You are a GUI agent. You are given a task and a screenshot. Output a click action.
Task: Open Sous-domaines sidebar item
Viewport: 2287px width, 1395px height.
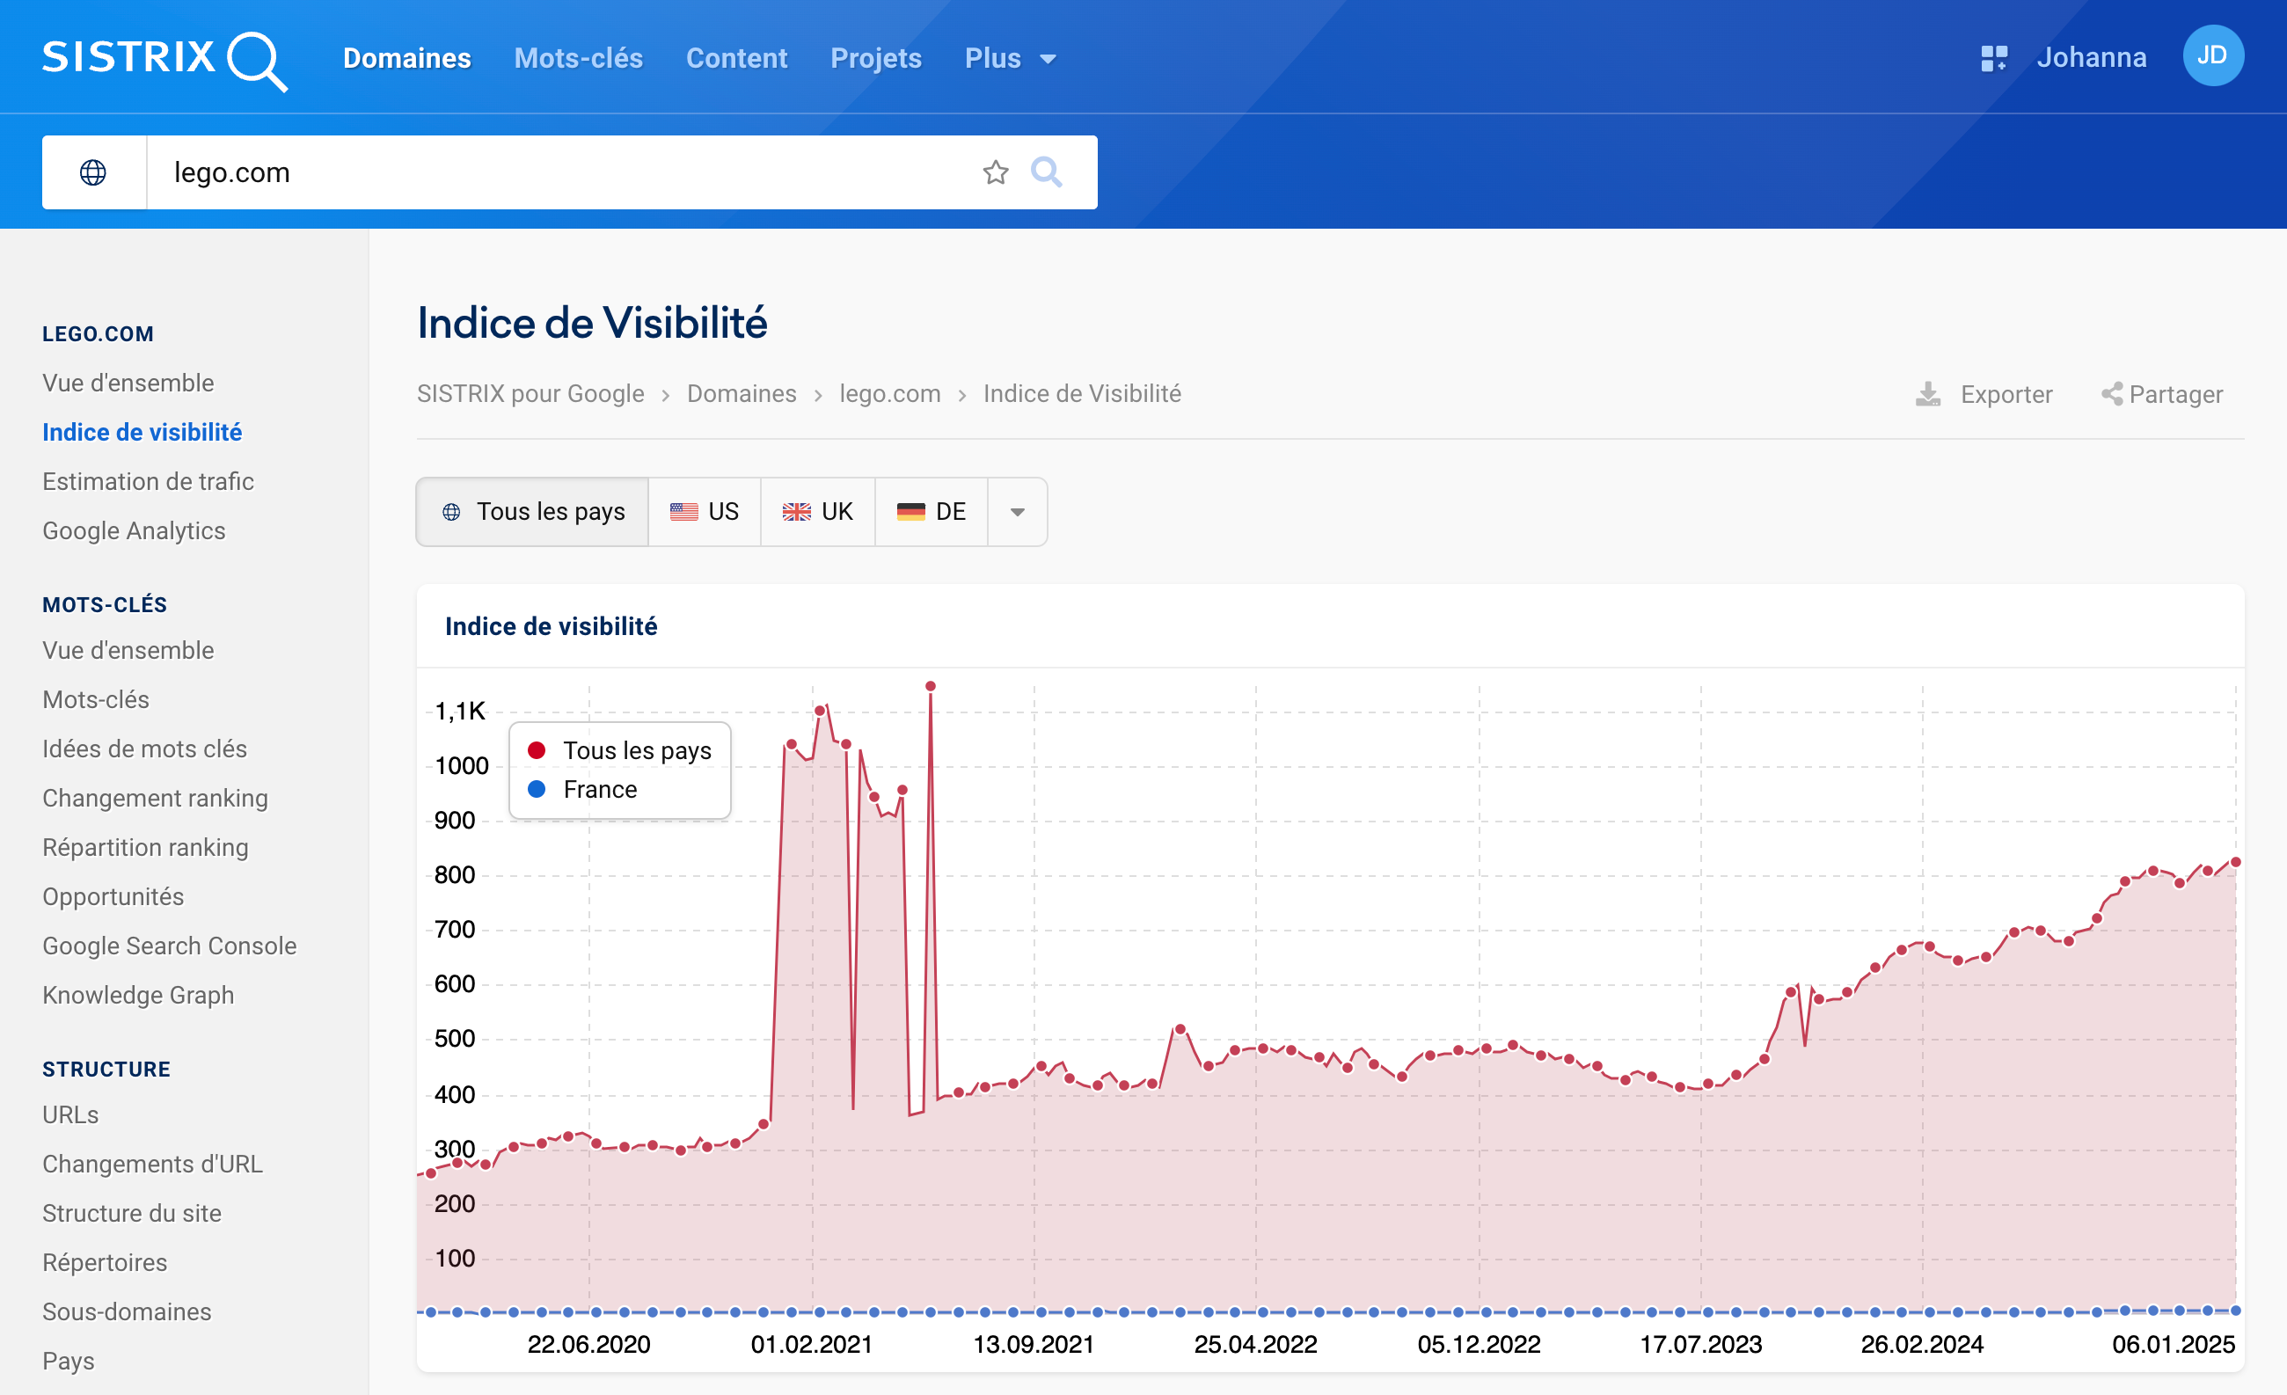point(128,1311)
